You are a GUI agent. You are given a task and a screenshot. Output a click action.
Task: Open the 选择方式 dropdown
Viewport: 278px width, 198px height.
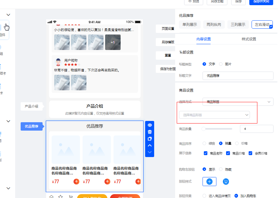[x=238, y=102]
